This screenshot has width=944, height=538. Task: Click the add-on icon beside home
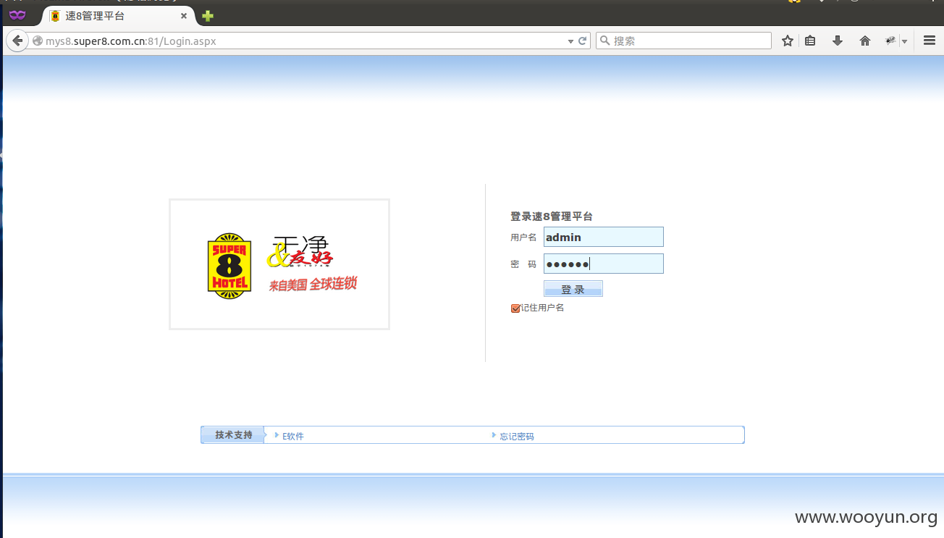click(x=891, y=41)
